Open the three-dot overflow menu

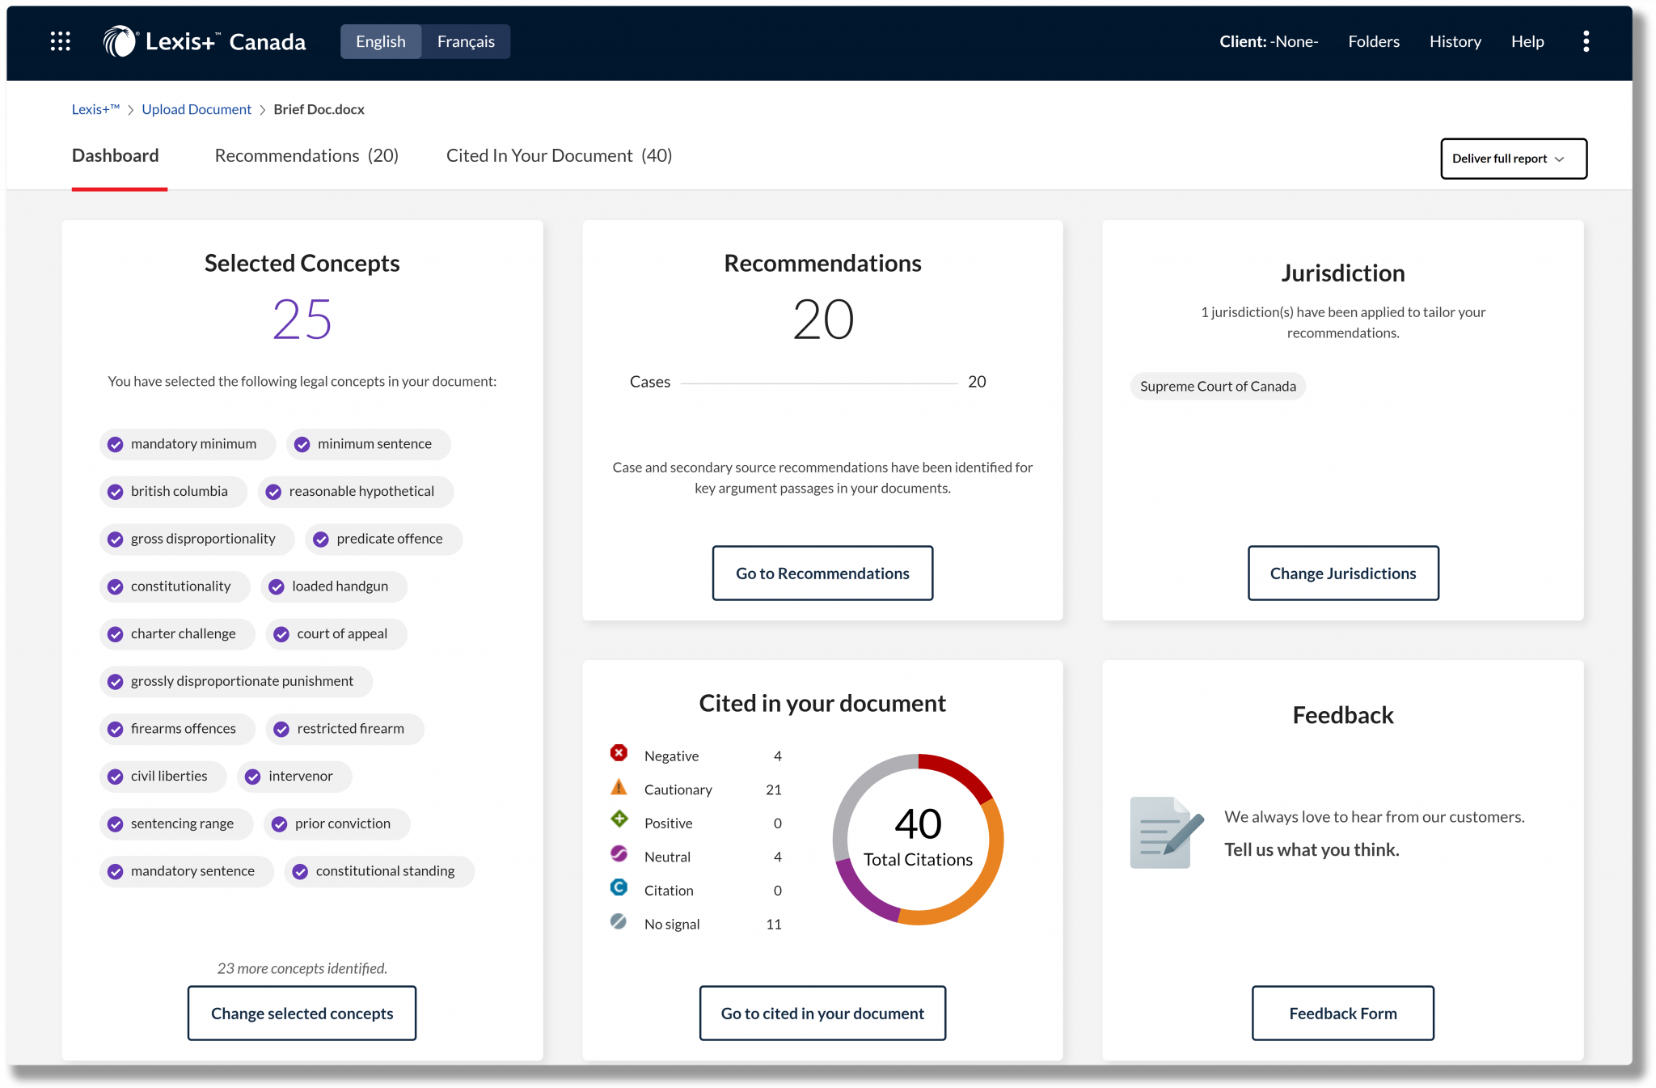tap(1586, 40)
